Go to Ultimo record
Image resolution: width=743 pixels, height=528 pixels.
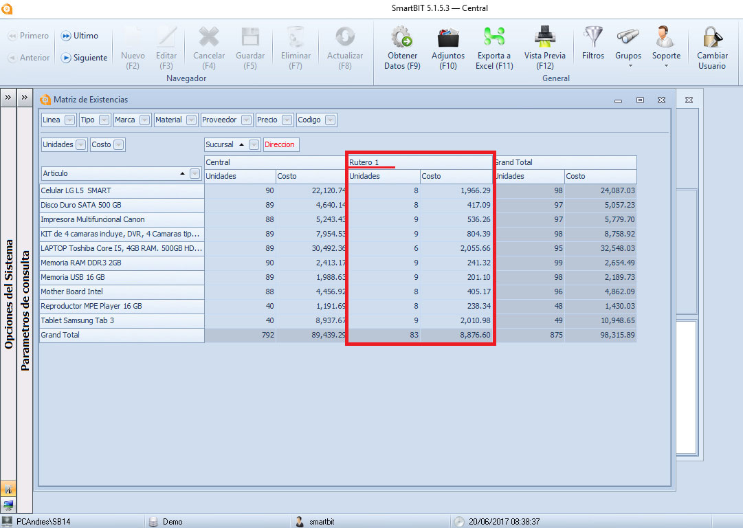pos(79,36)
